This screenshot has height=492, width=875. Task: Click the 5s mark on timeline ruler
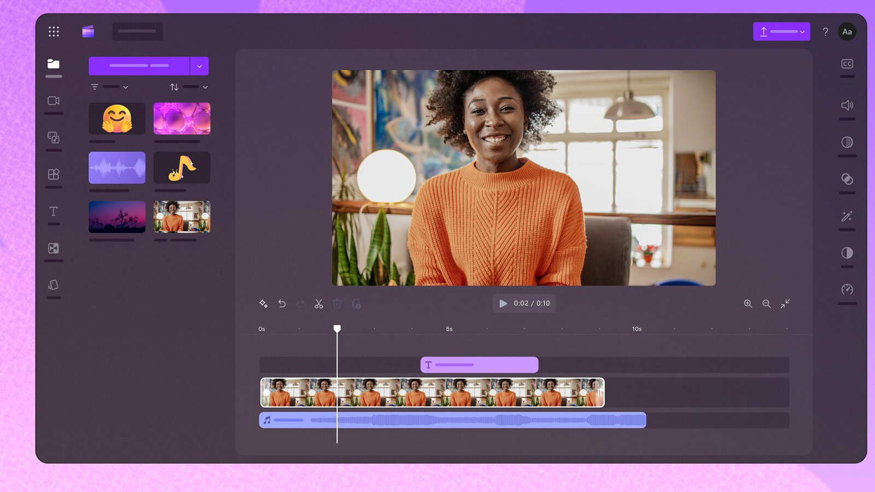(449, 329)
